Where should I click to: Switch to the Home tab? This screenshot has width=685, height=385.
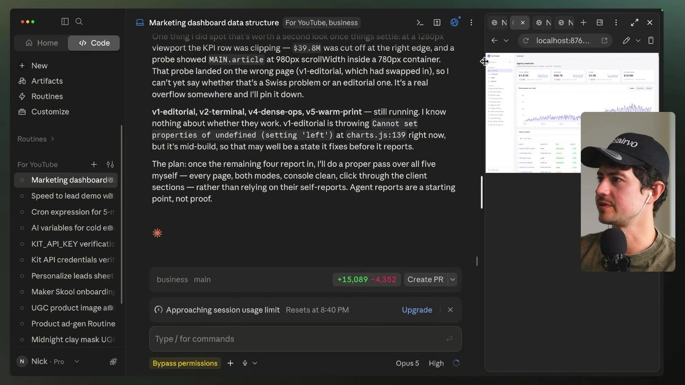(41, 43)
